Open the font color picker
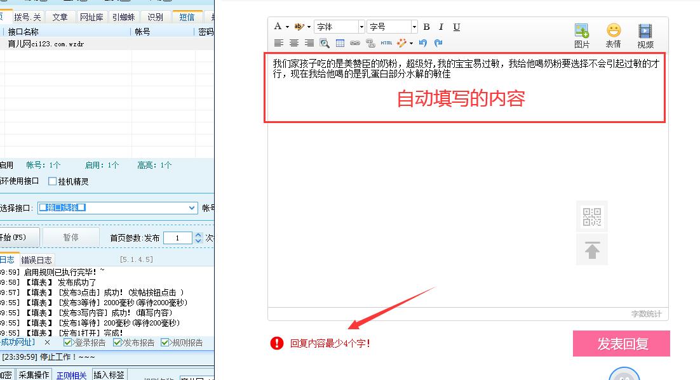This screenshot has height=380, width=700. click(x=278, y=27)
